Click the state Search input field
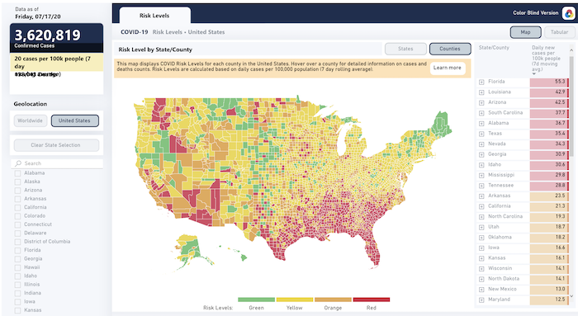578x316 pixels. (x=57, y=163)
